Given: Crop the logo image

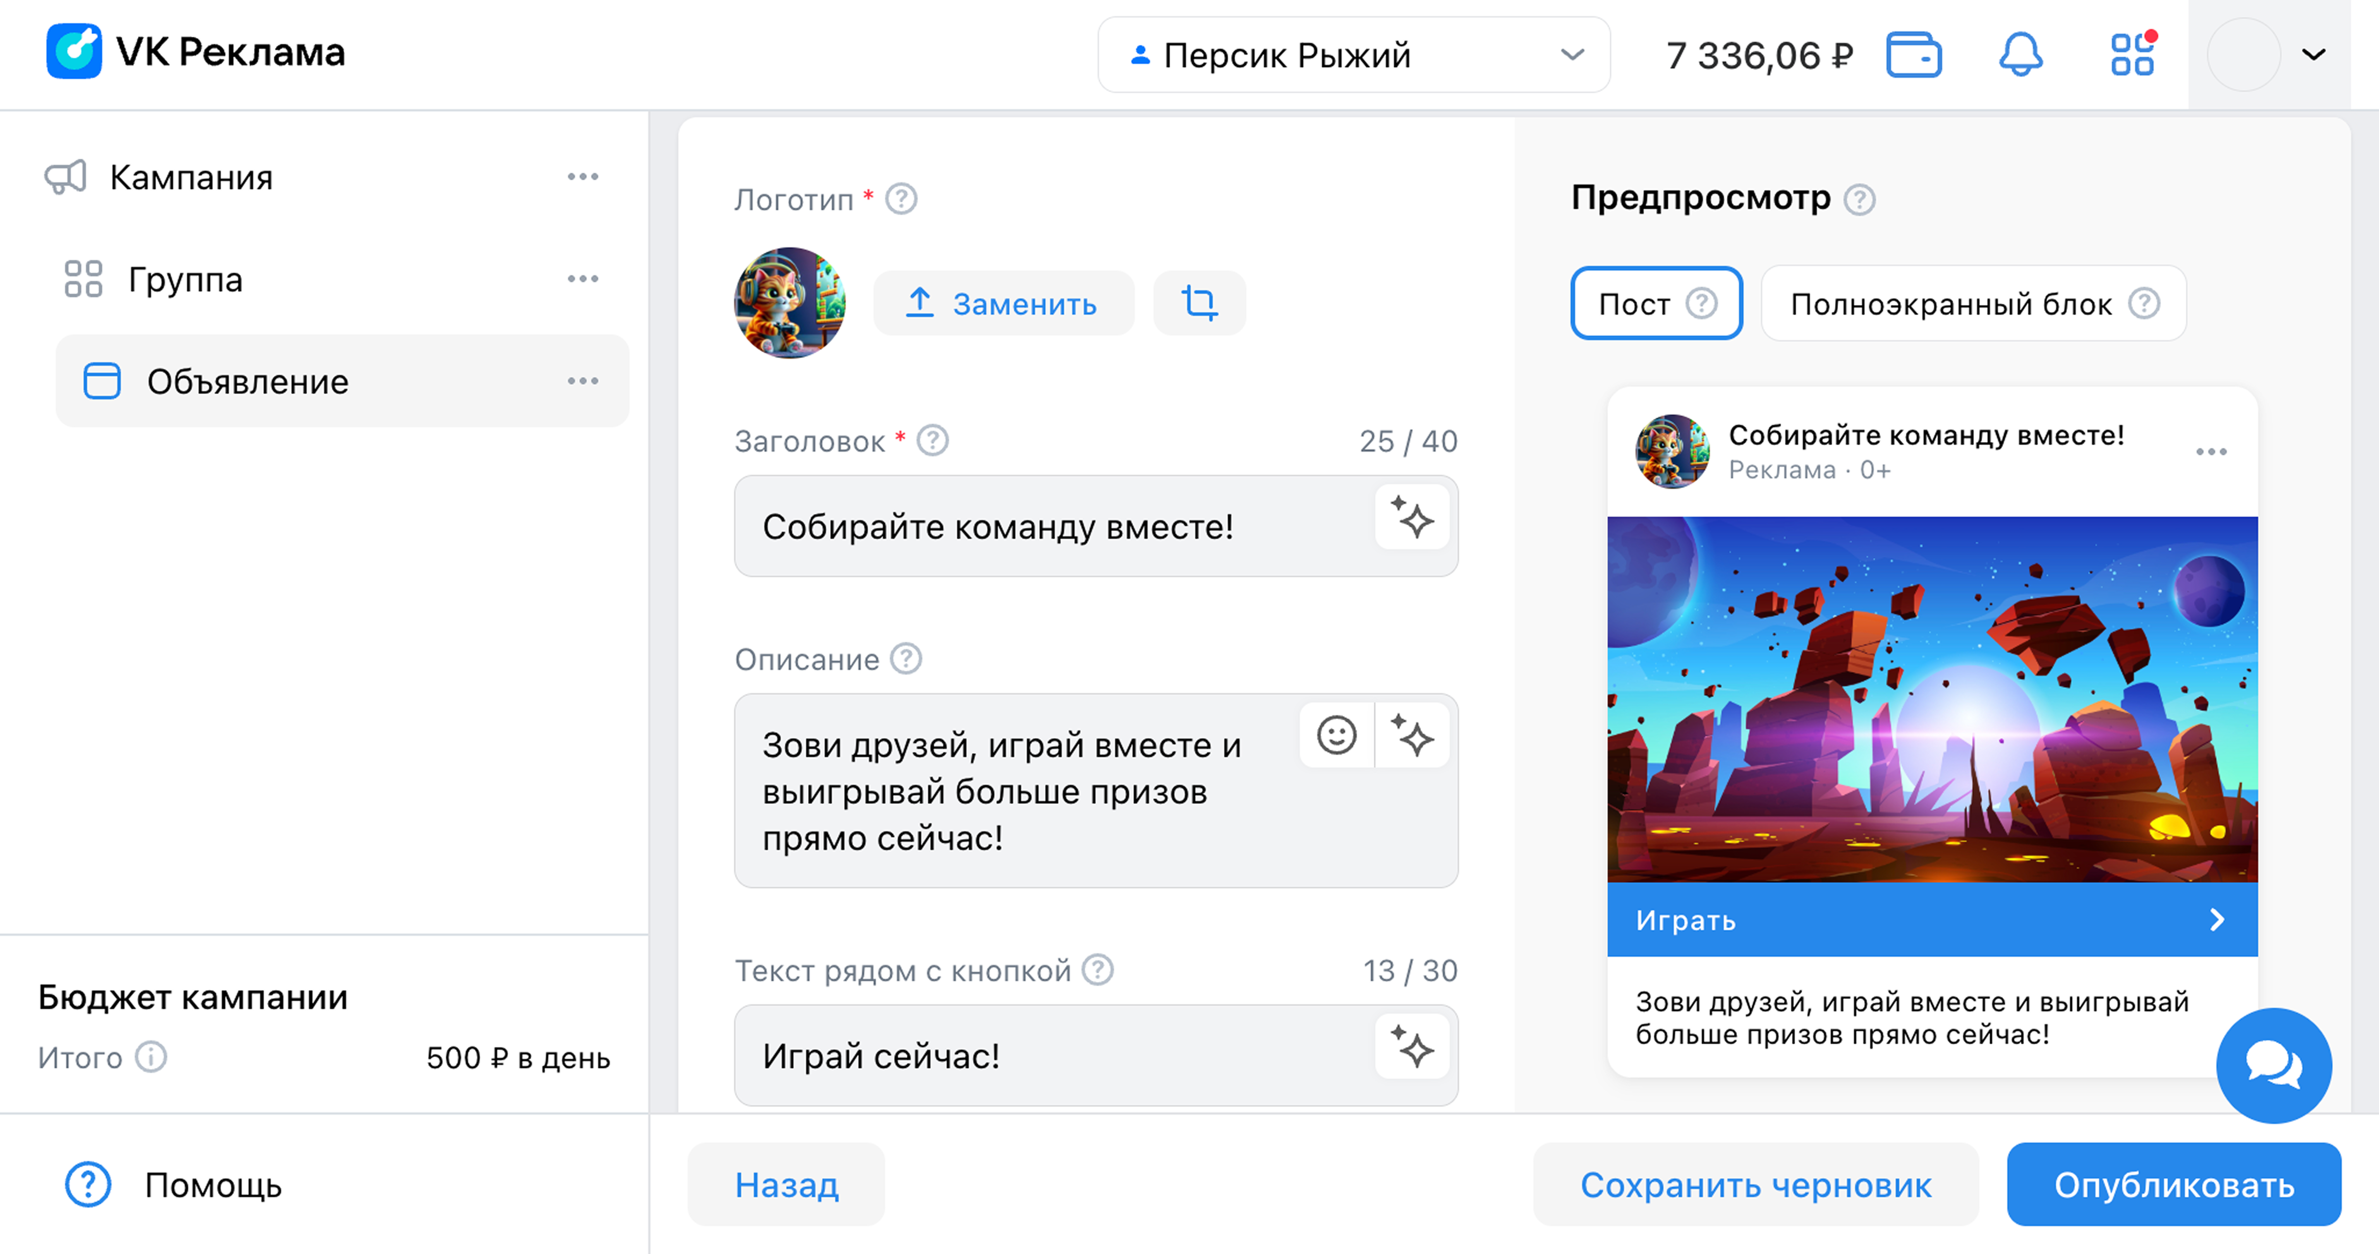Looking at the screenshot, I should tap(1200, 303).
